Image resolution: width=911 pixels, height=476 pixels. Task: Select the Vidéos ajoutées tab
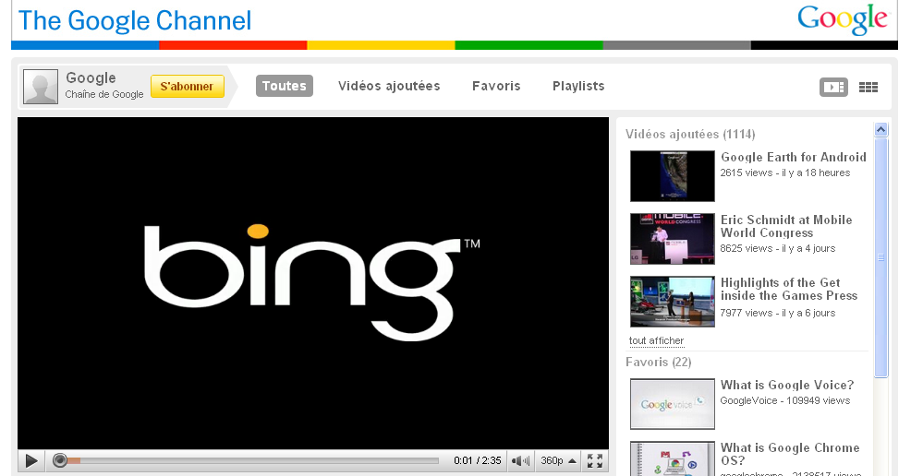click(x=389, y=86)
